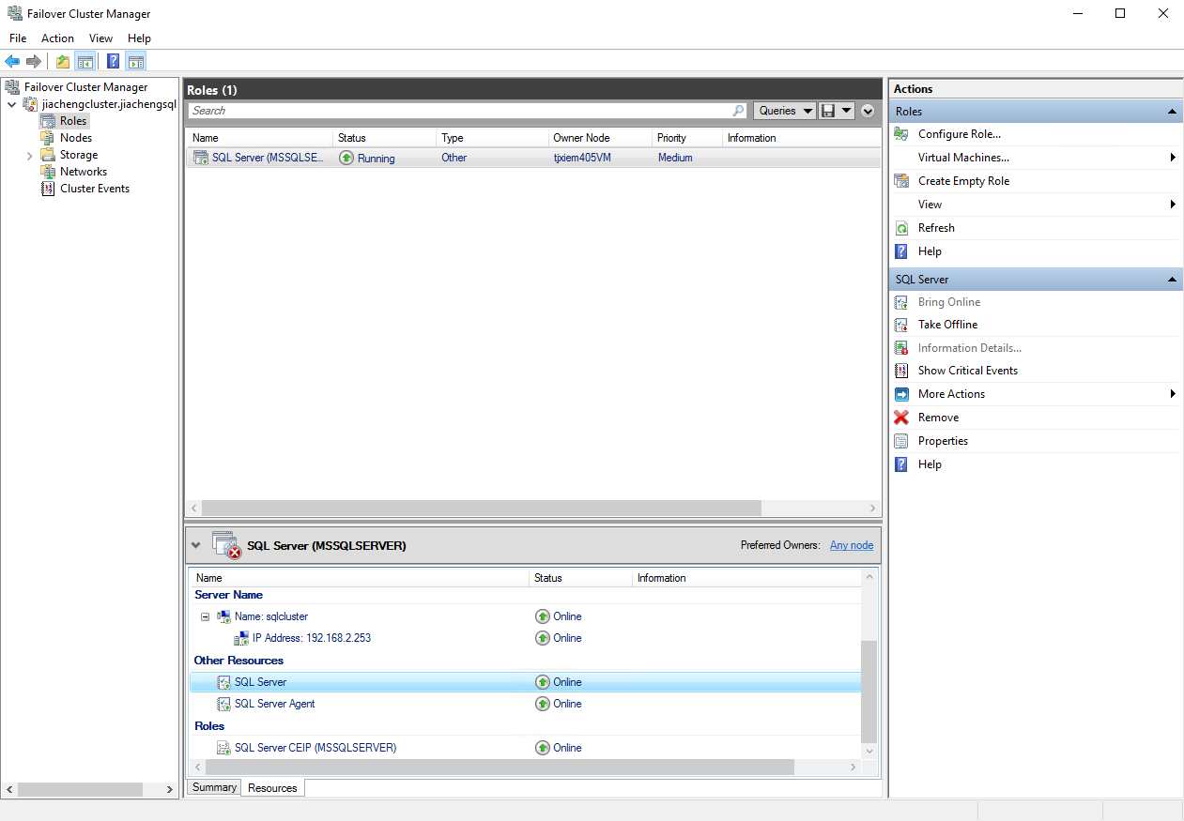Select SQL Server CEIP (MSSQLSERVER) resource
This screenshot has width=1184, height=821.
tap(315, 748)
